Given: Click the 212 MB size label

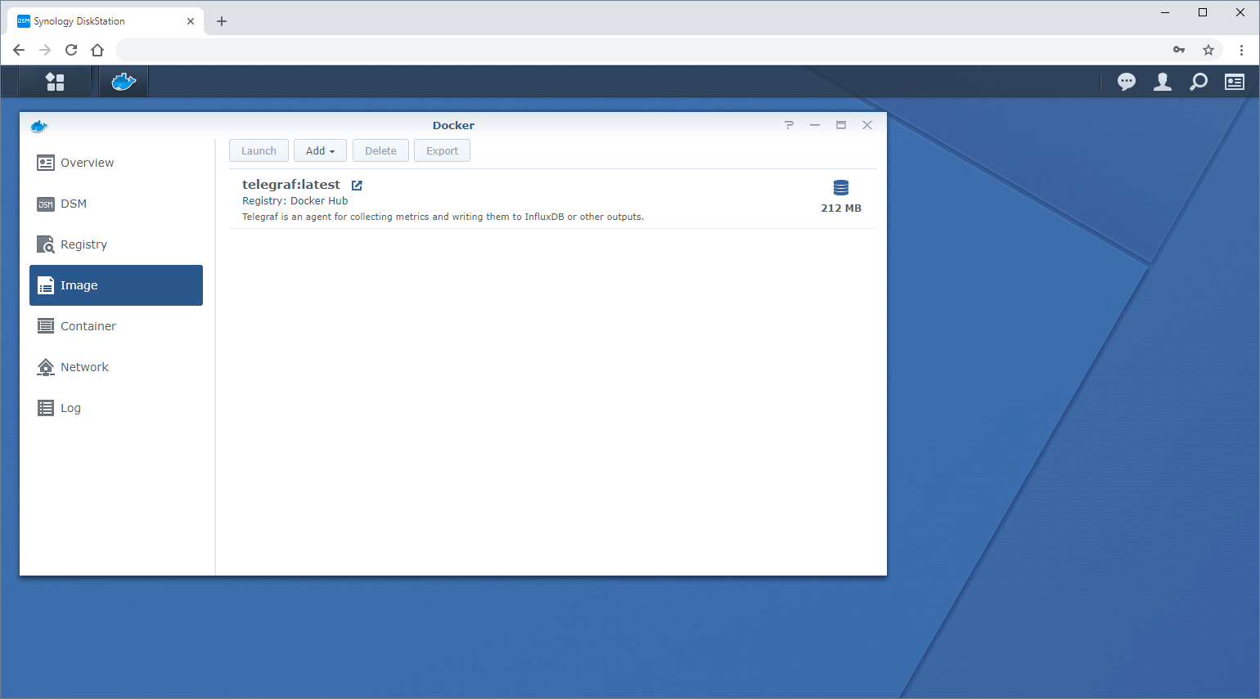Looking at the screenshot, I should click(841, 208).
